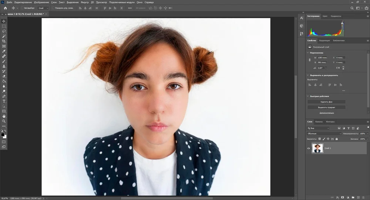The height and width of the screenshot is (200, 370).
Task: Open the Заливка fill dropdown arrow
Action: [367, 139]
